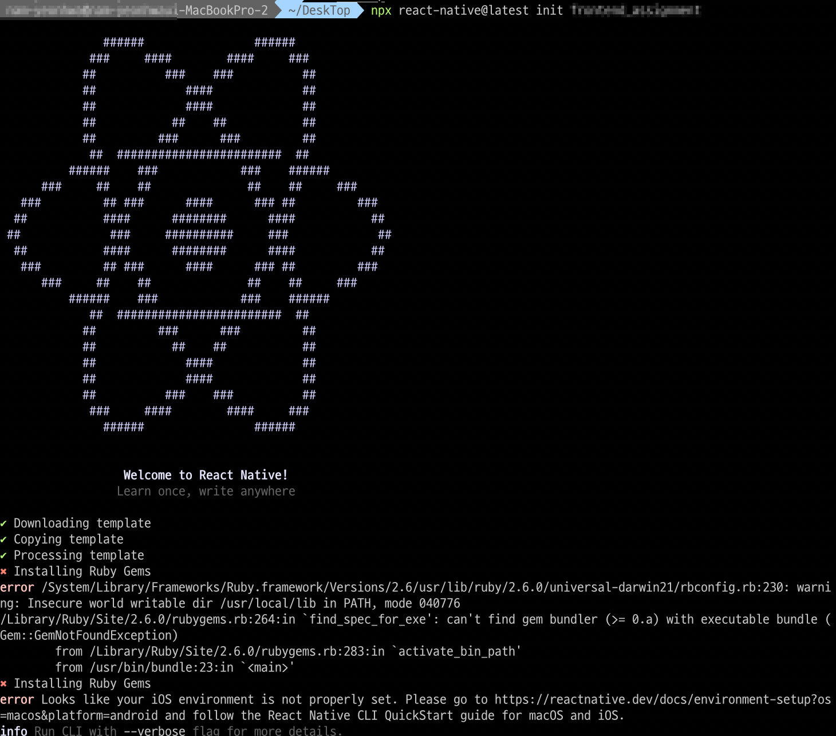Select the "Welcome to React Native!" heading

click(x=206, y=475)
